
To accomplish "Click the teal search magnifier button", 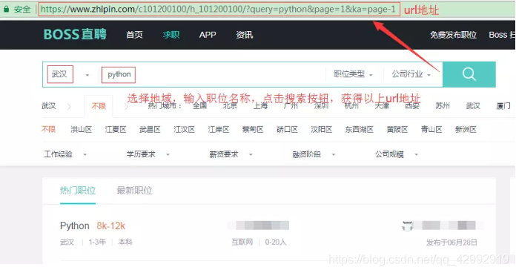I will pyautogui.click(x=469, y=74).
